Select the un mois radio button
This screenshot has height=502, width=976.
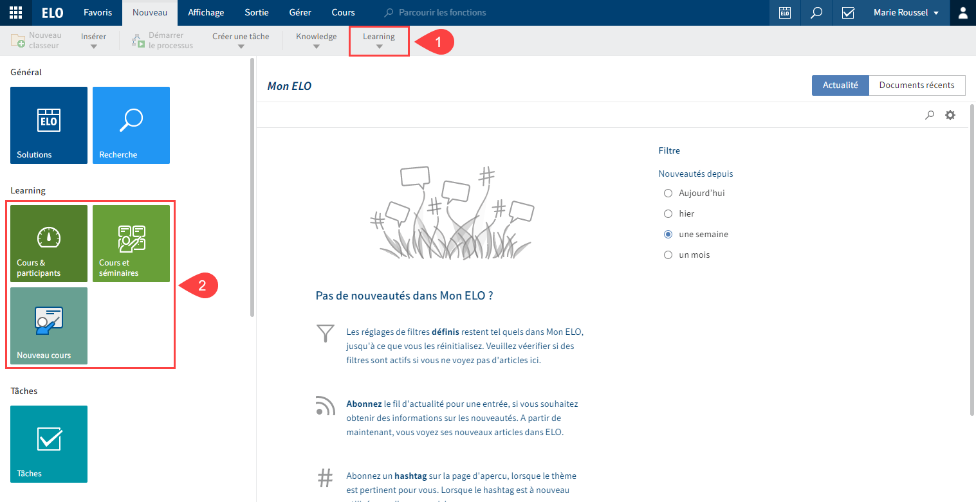(668, 255)
